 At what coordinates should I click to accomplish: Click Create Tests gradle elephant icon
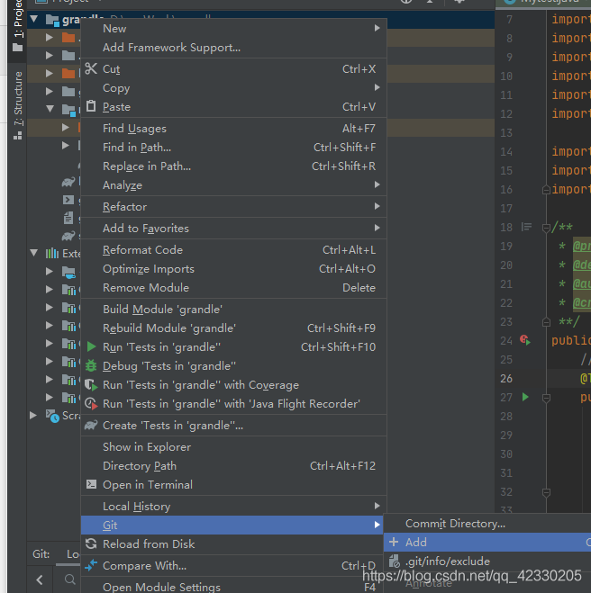pyautogui.click(x=91, y=425)
